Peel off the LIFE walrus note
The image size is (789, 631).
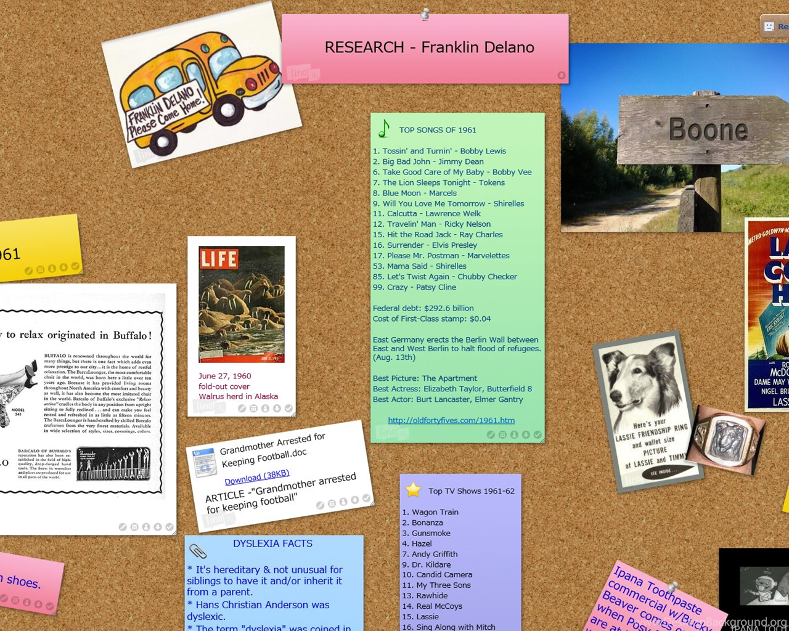click(x=288, y=409)
